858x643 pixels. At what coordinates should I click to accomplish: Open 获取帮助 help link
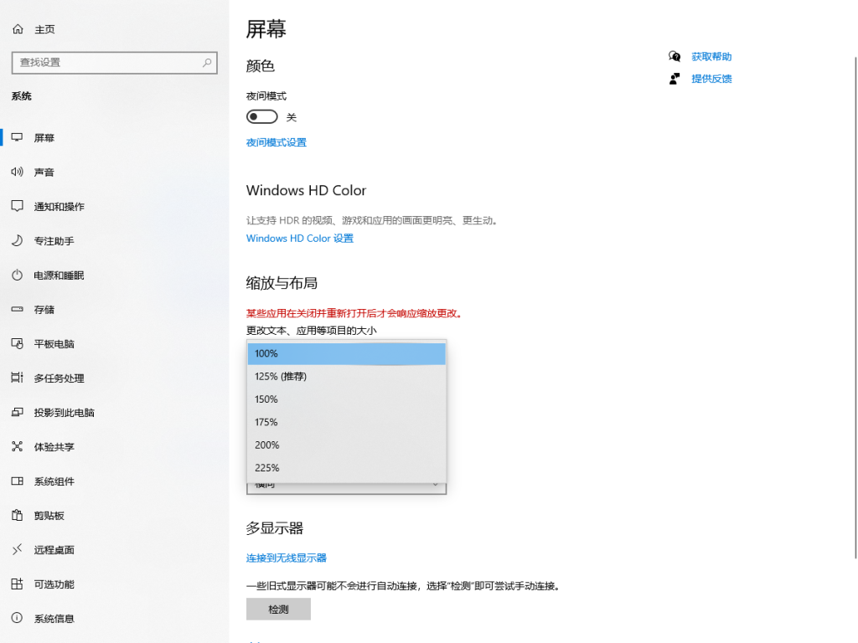(x=711, y=57)
